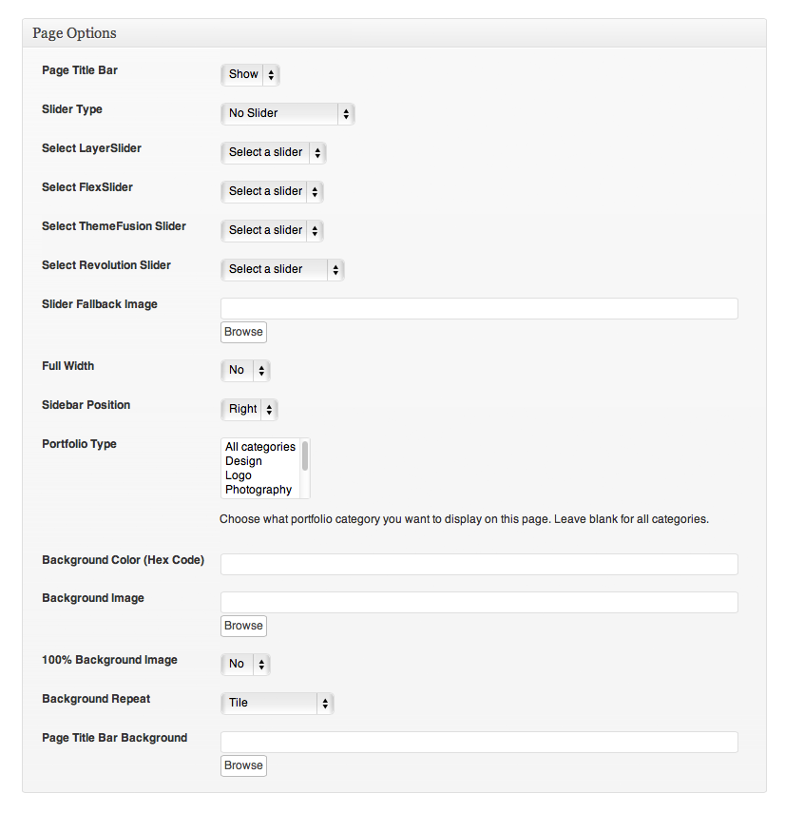Select Photography in the Portfolio Type list

(x=258, y=490)
